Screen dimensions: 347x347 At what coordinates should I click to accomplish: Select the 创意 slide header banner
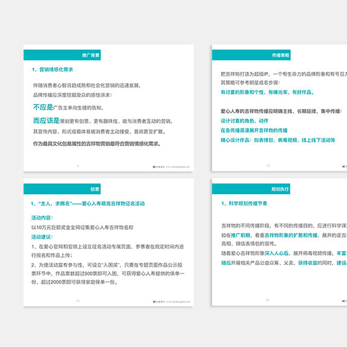tap(62, 189)
